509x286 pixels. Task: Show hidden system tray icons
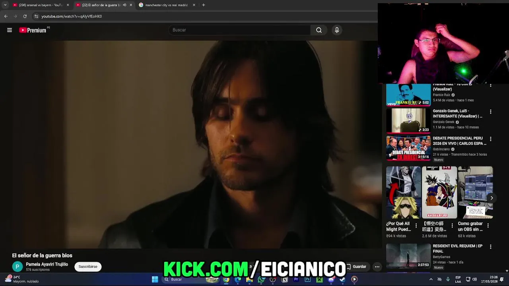point(431,279)
